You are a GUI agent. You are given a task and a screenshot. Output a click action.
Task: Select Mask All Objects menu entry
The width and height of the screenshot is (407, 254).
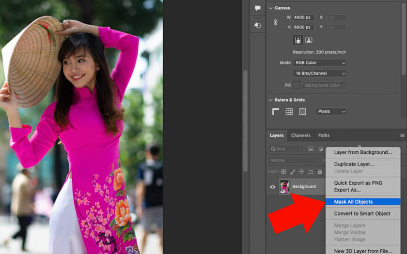pyautogui.click(x=363, y=202)
